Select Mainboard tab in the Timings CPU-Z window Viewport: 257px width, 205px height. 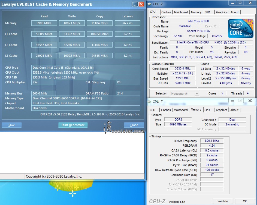(181, 110)
